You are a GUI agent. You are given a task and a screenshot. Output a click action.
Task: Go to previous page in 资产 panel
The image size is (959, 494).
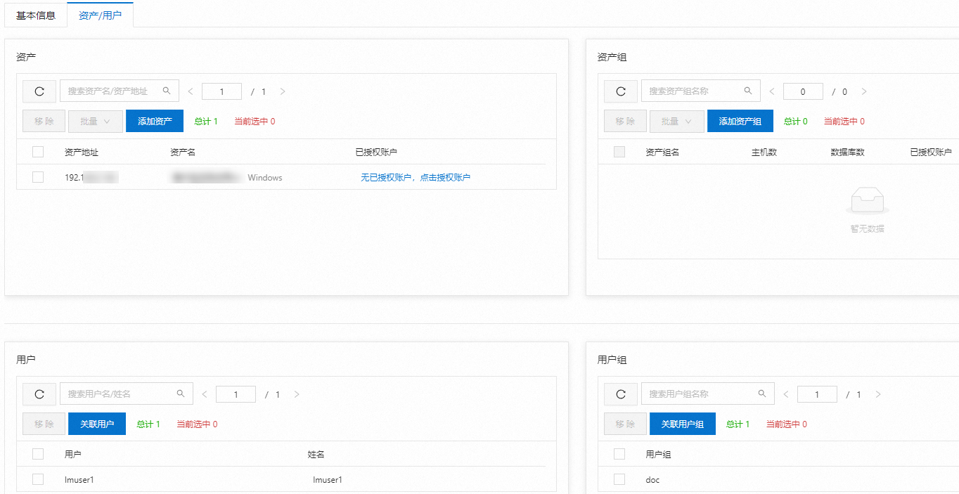click(191, 91)
